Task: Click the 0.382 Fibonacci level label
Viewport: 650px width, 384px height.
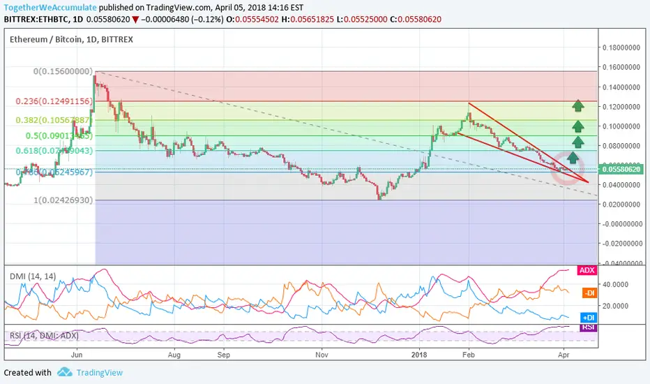Action: (x=53, y=120)
